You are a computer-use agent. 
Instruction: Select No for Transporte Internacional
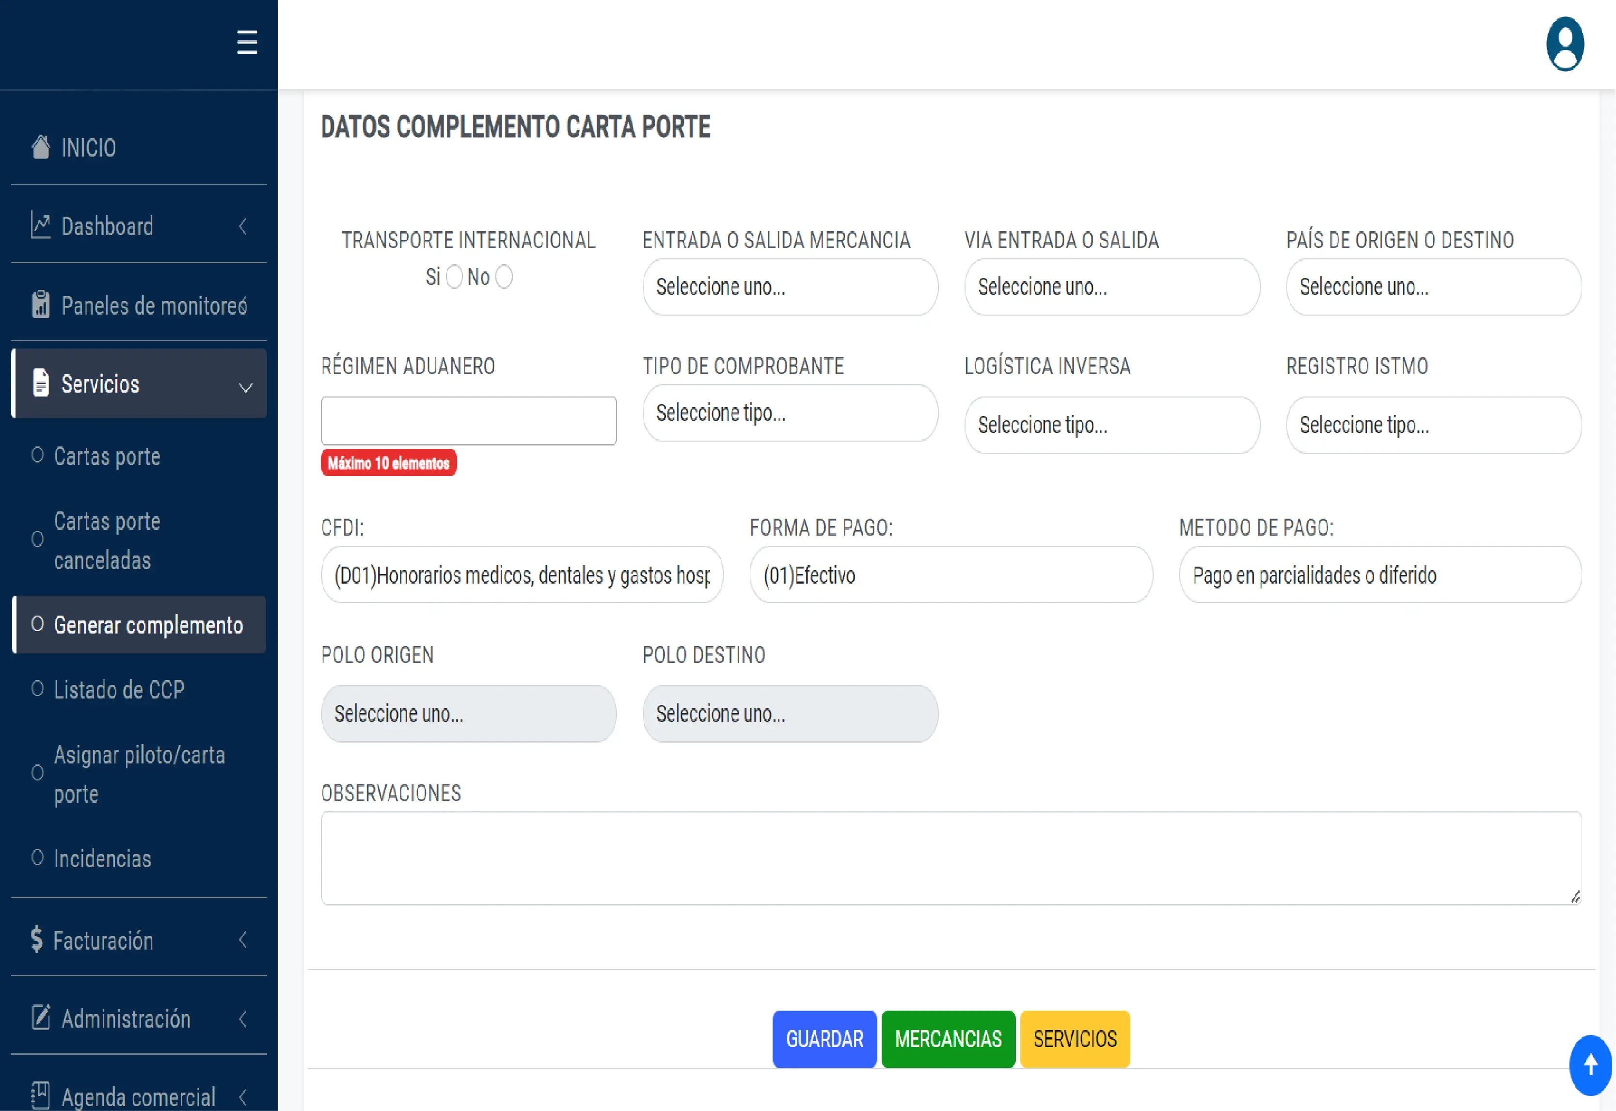pyautogui.click(x=504, y=277)
